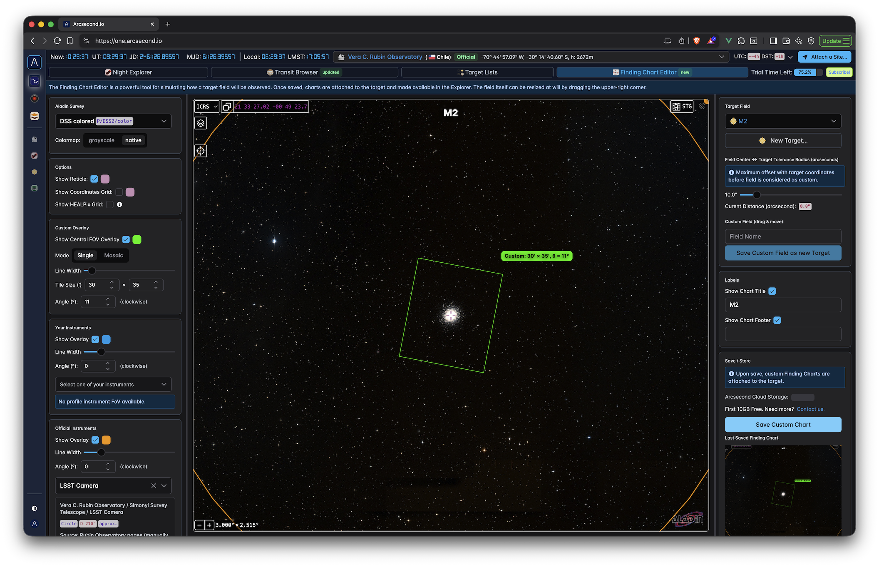Image resolution: width=879 pixels, height=567 pixels.
Task: Uncheck the Show Reticle checkbox
Action: point(94,179)
